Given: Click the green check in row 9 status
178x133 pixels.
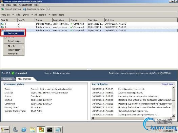Looking at the screenshot, I should (72, 24).
